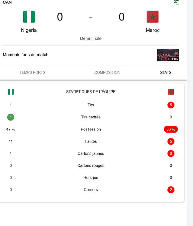This screenshot has width=193, height=226.
Task: Click Nigeria's green shots on target badge
Action: click(11, 117)
